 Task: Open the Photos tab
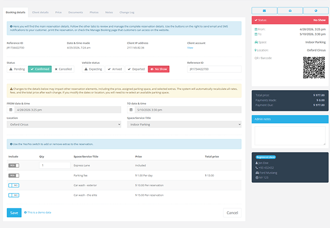point(94,12)
